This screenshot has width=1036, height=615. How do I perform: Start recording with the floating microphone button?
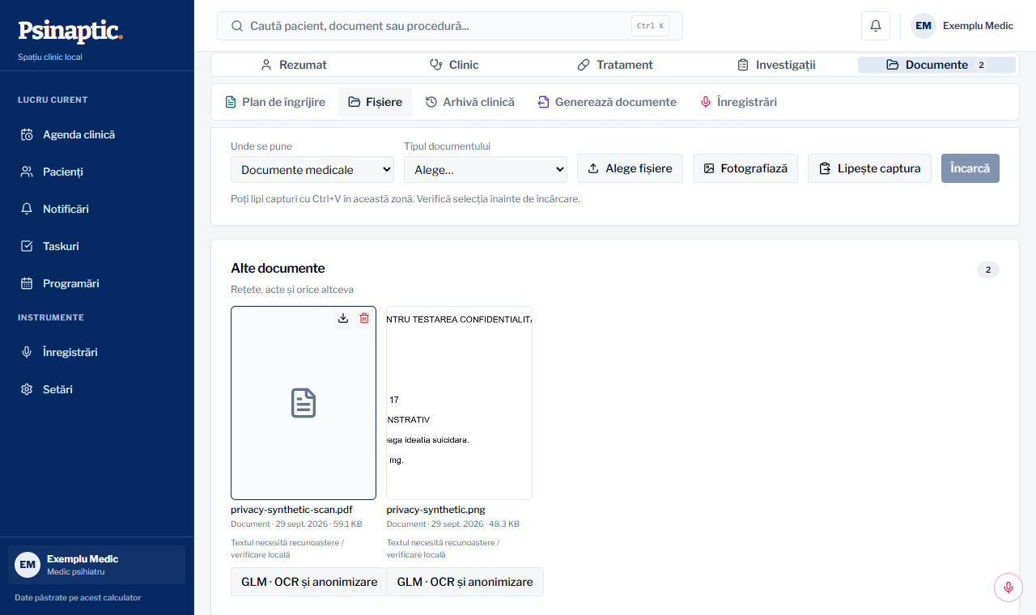1008,587
